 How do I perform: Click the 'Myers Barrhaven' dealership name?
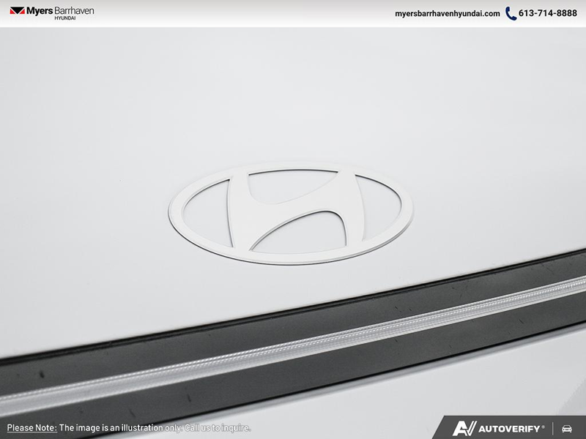61,11
